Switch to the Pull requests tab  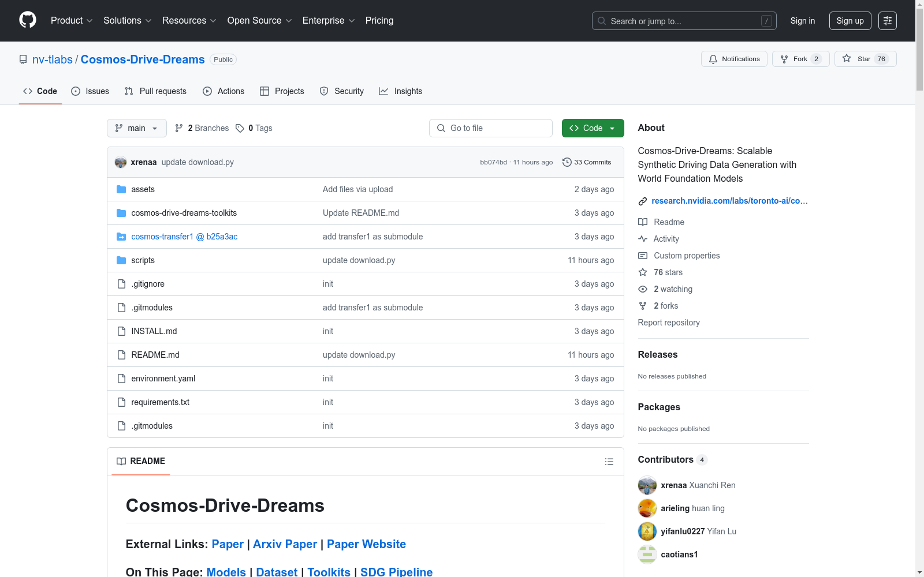point(155,91)
